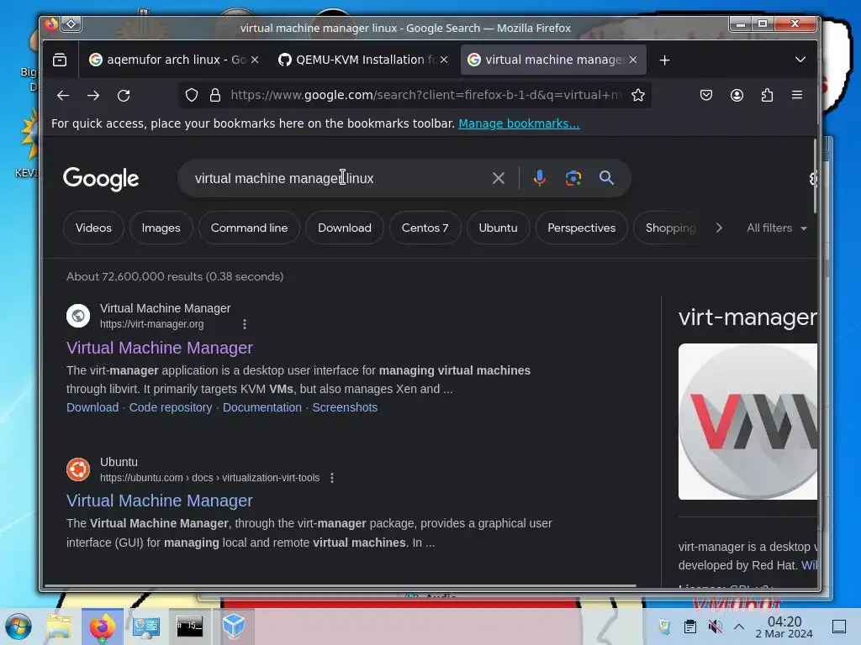Follow the Documentation sitelink
This screenshot has height=645, width=861.
click(262, 407)
